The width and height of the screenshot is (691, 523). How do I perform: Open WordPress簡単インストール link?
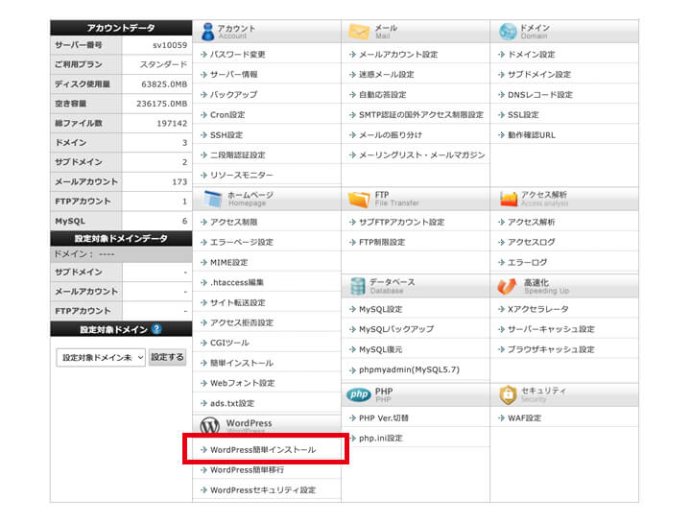tap(262, 449)
